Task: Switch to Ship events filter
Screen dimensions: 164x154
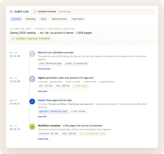Action: (78, 19)
